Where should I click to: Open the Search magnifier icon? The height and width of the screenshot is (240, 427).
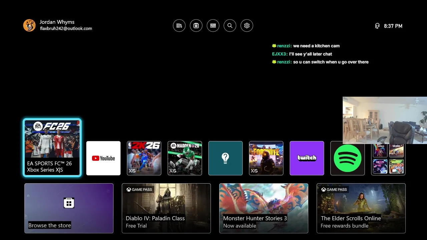point(230,26)
